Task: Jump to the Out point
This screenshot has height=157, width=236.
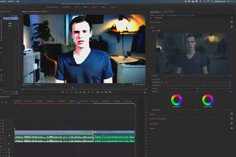Action: (x=93, y=92)
